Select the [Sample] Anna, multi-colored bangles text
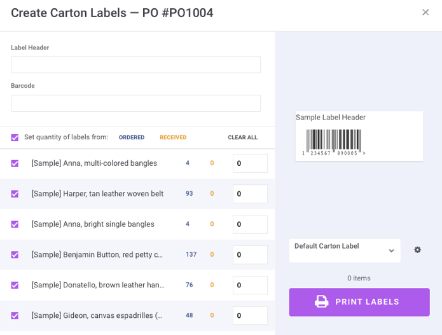Image resolution: width=442 pixels, height=335 pixels. coord(94,163)
